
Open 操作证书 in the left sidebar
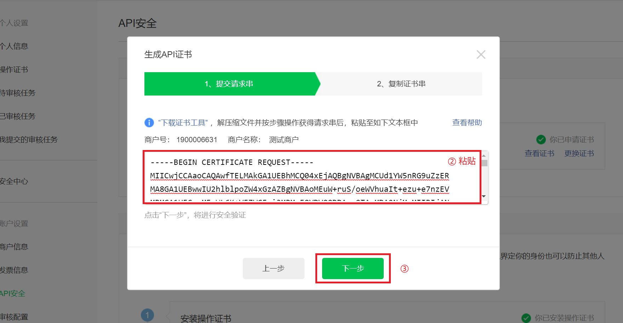coord(14,70)
